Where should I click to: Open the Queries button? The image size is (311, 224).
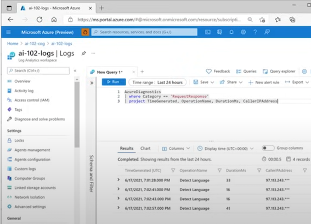(x=246, y=72)
